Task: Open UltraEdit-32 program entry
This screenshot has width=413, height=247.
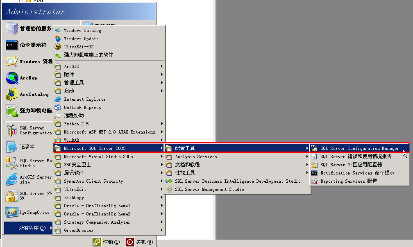Action: (109, 47)
